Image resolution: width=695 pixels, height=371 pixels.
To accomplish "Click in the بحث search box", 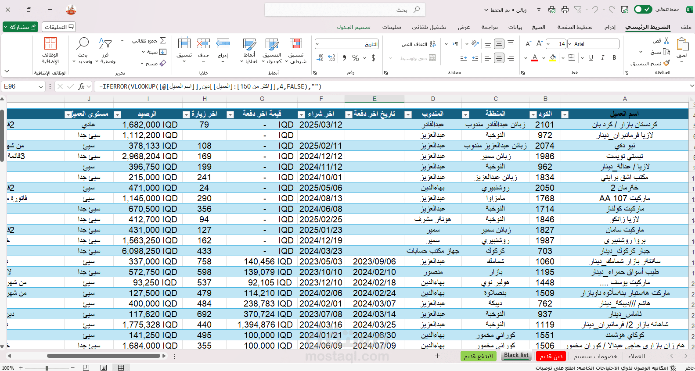I will pyautogui.click(x=345, y=10).
